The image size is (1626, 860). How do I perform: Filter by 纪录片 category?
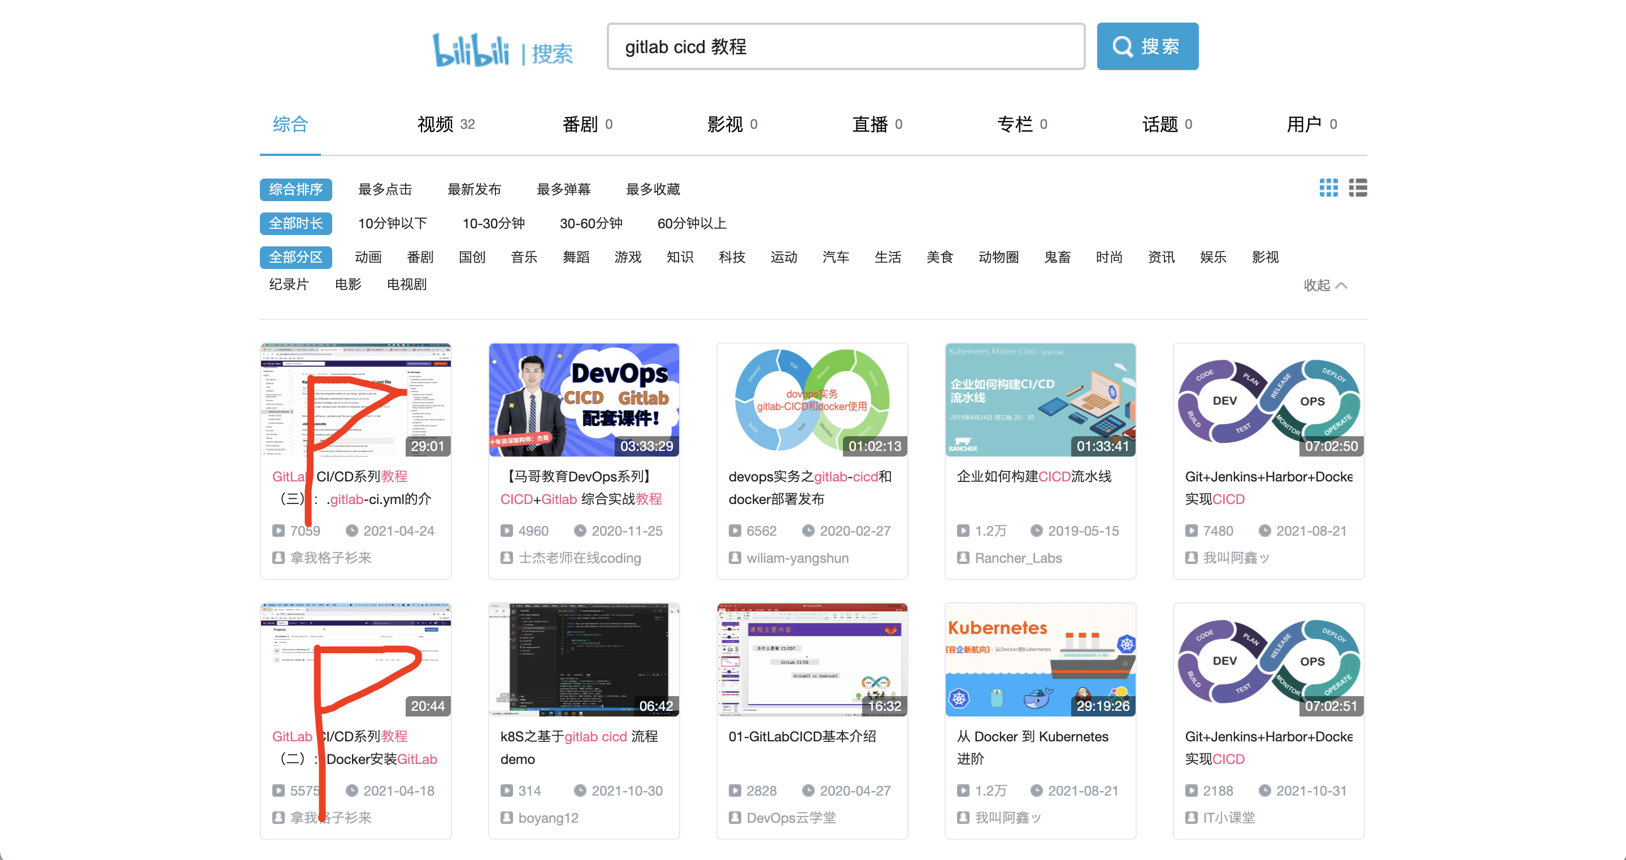[289, 285]
